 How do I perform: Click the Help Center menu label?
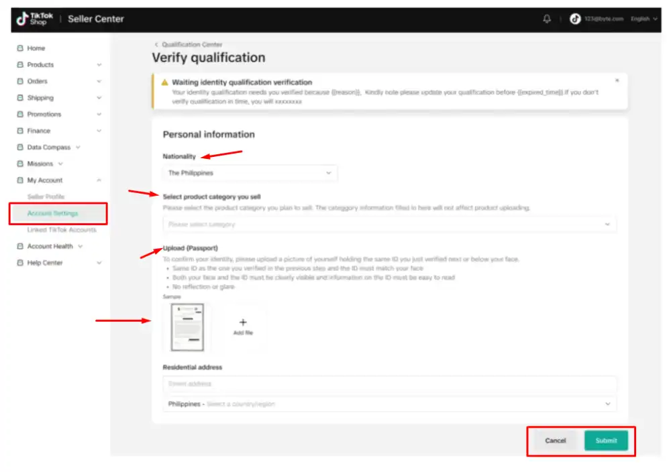(45, 263)
